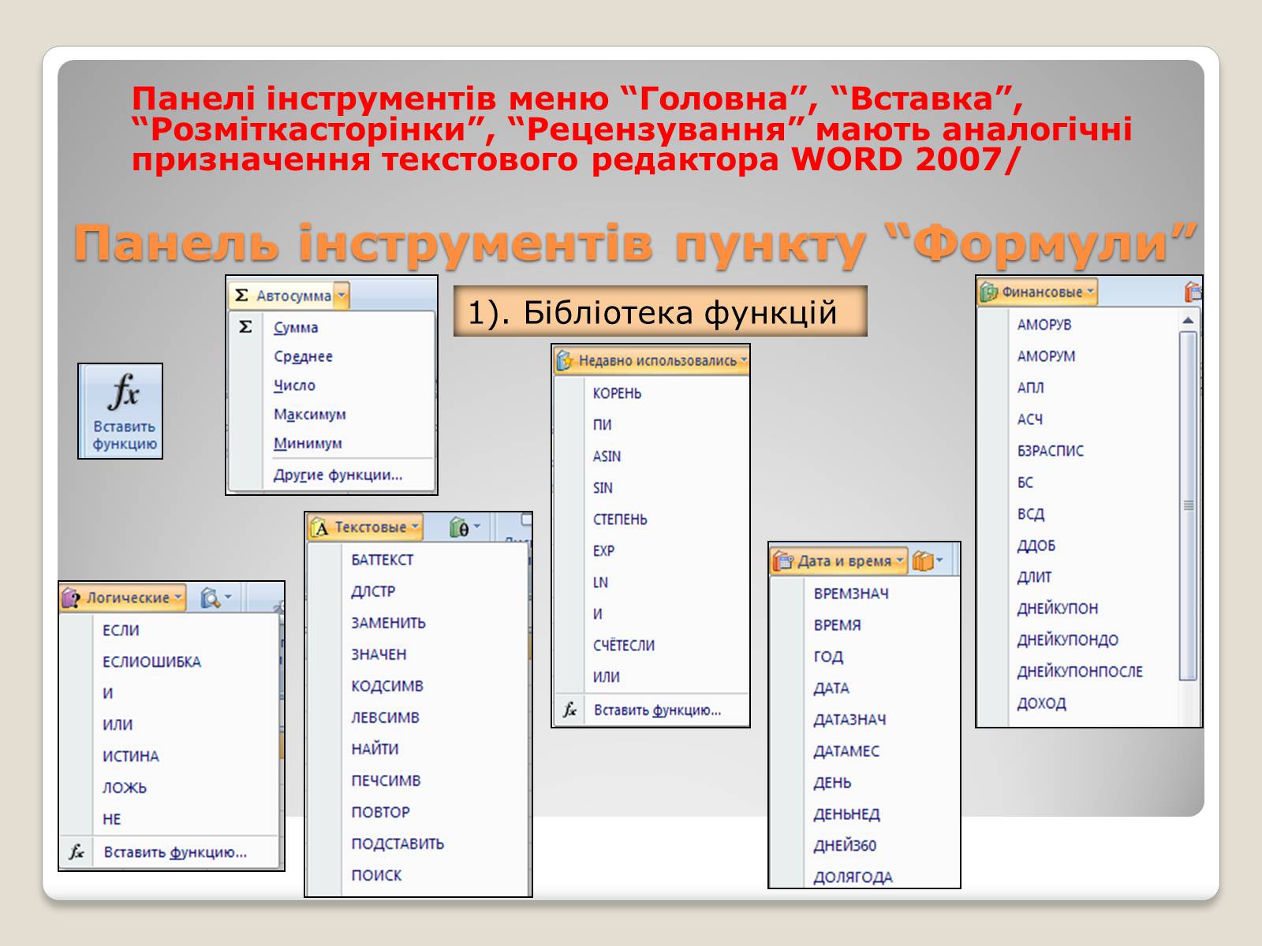Expand the Текстовые dropdown
The width and height of the screenshot is (1262, 946).
coord(415,527)
